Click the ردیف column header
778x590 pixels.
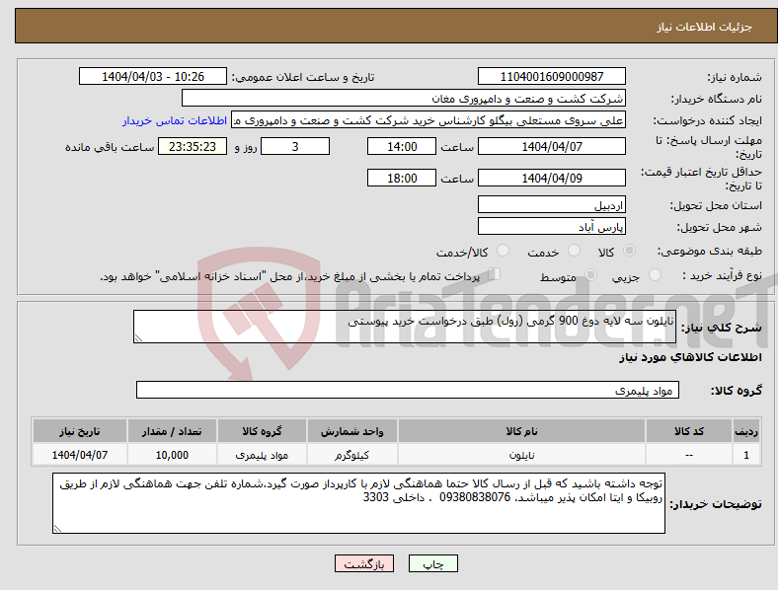point(746,431)
